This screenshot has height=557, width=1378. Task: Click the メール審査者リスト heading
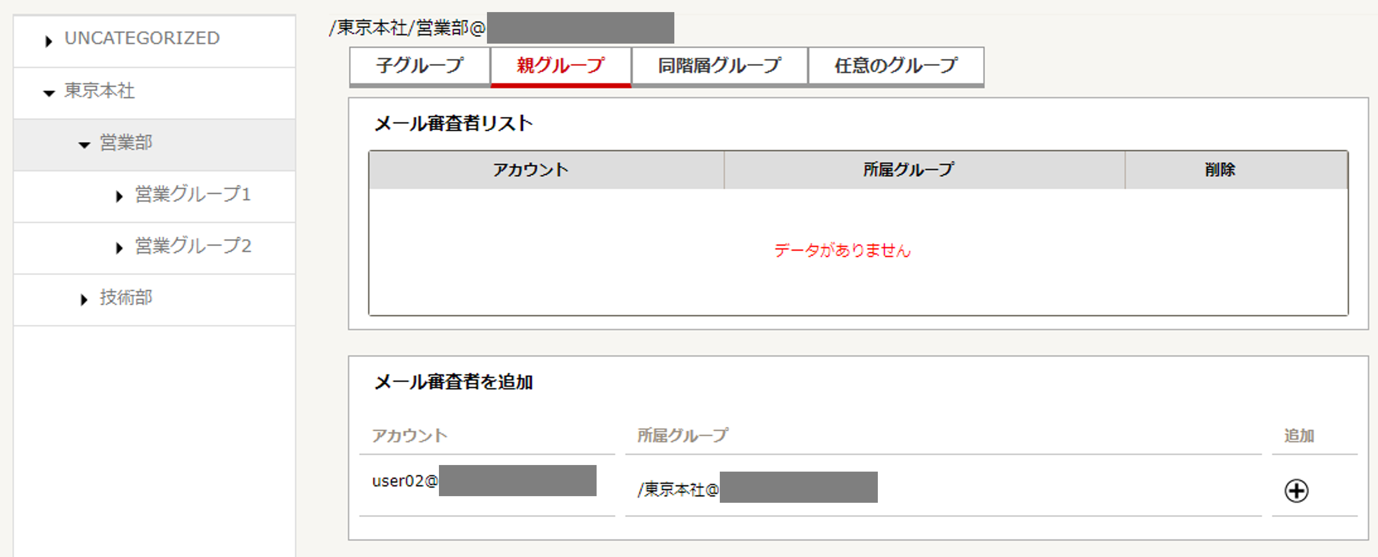[454, 123]
